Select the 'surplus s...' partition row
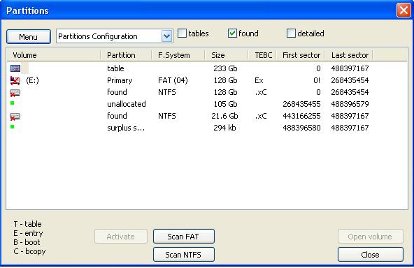Image resolution: width=414 pixels, height=268 pixels. click(207, 128)
